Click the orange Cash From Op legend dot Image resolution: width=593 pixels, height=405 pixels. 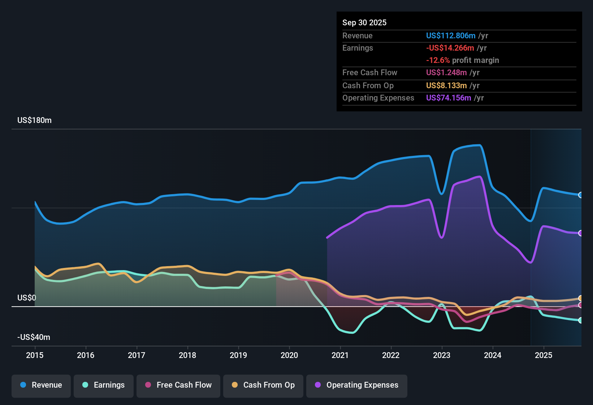pyautogui.click(x=234, y=385)
